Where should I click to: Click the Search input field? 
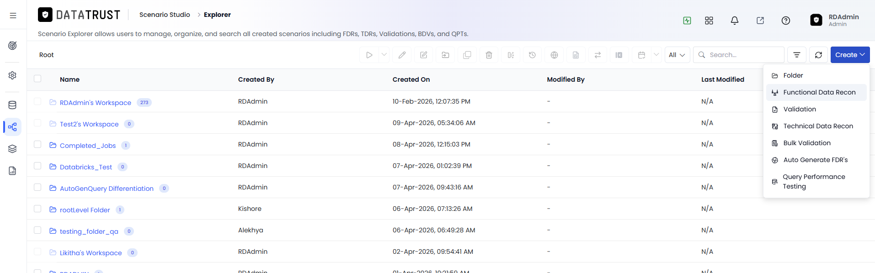click(x=739, y=55)
